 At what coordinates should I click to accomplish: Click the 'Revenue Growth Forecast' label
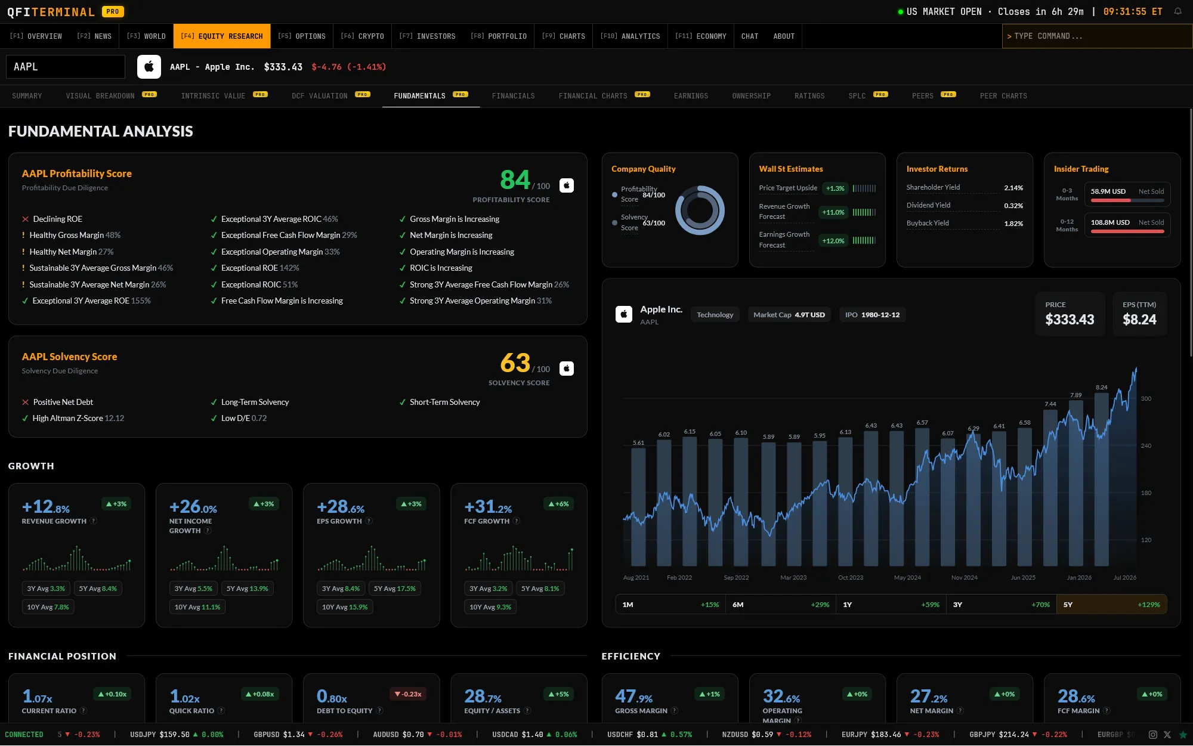784,212
